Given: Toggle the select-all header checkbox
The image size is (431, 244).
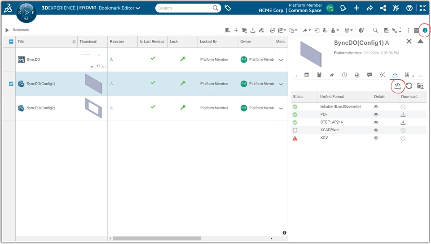Looking at the screenshot, I should tap(11, 42).
